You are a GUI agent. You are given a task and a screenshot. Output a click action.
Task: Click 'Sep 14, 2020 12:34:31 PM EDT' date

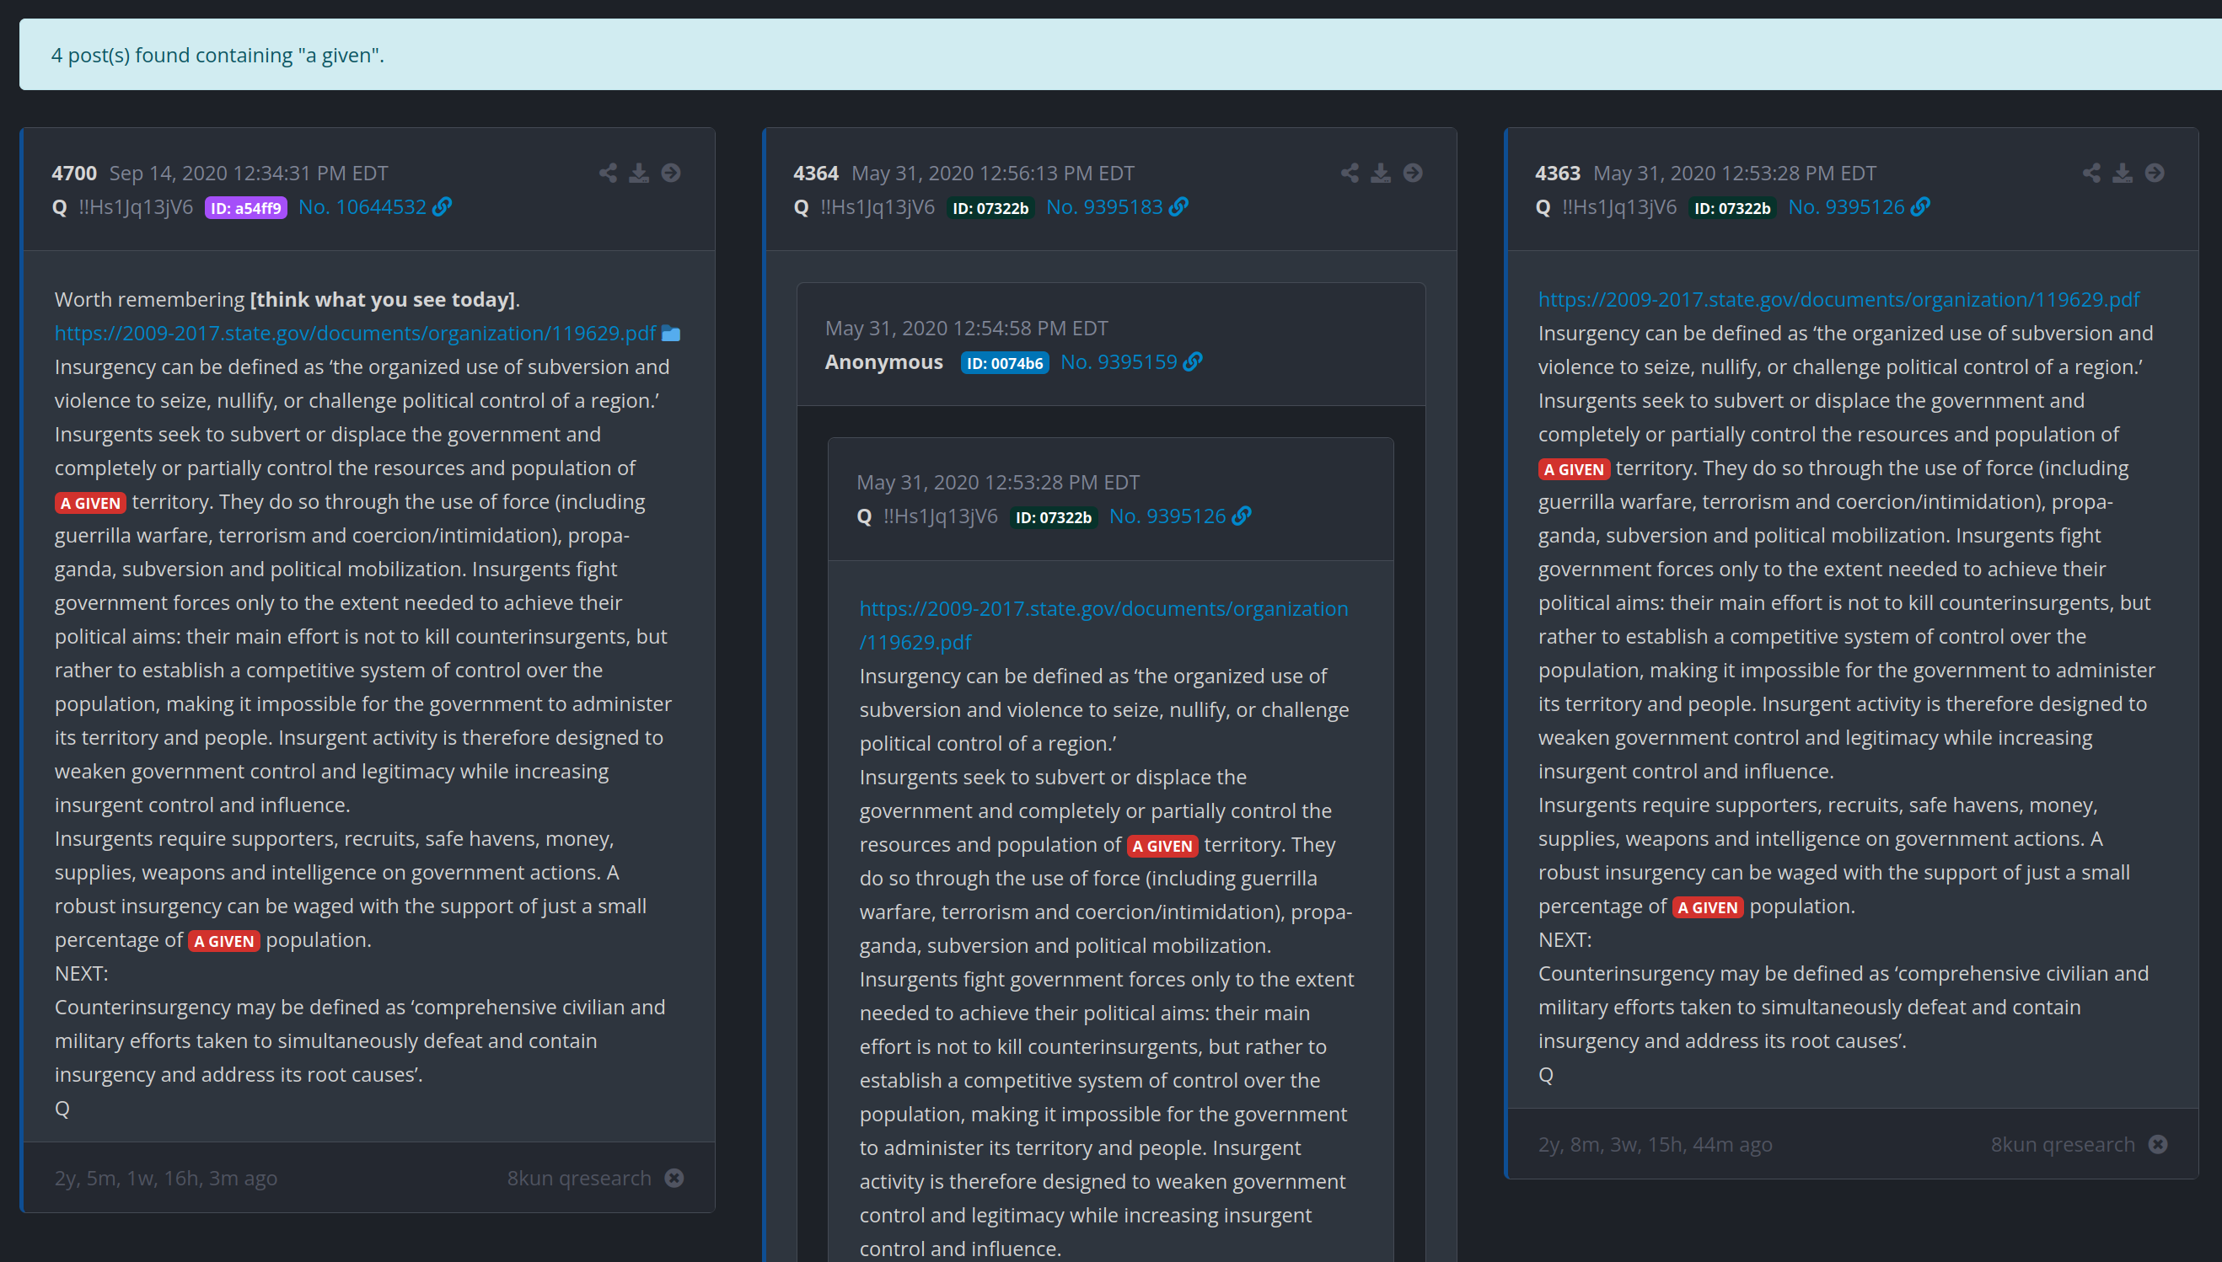(x=249, y=174)
